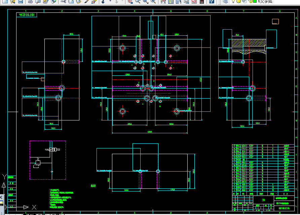Switch to the 模型 model tab
Viewport: 300px width, 215px height.
point(30,214)
